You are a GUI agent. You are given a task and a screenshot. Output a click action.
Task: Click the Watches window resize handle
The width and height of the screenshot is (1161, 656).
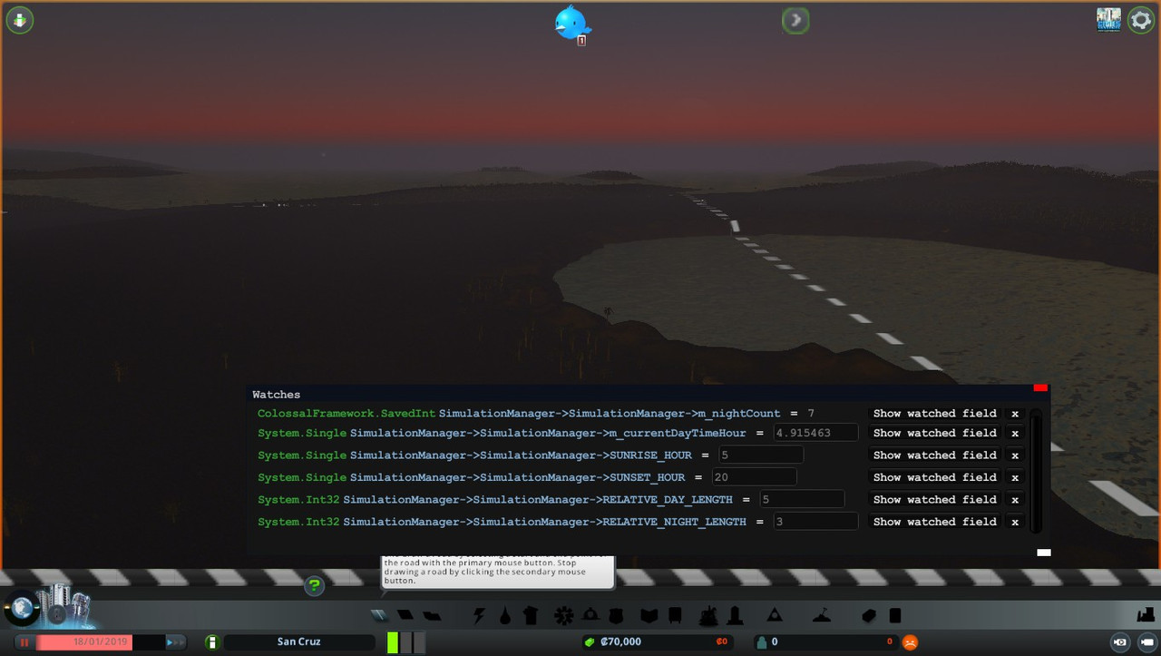(1044, 552)
